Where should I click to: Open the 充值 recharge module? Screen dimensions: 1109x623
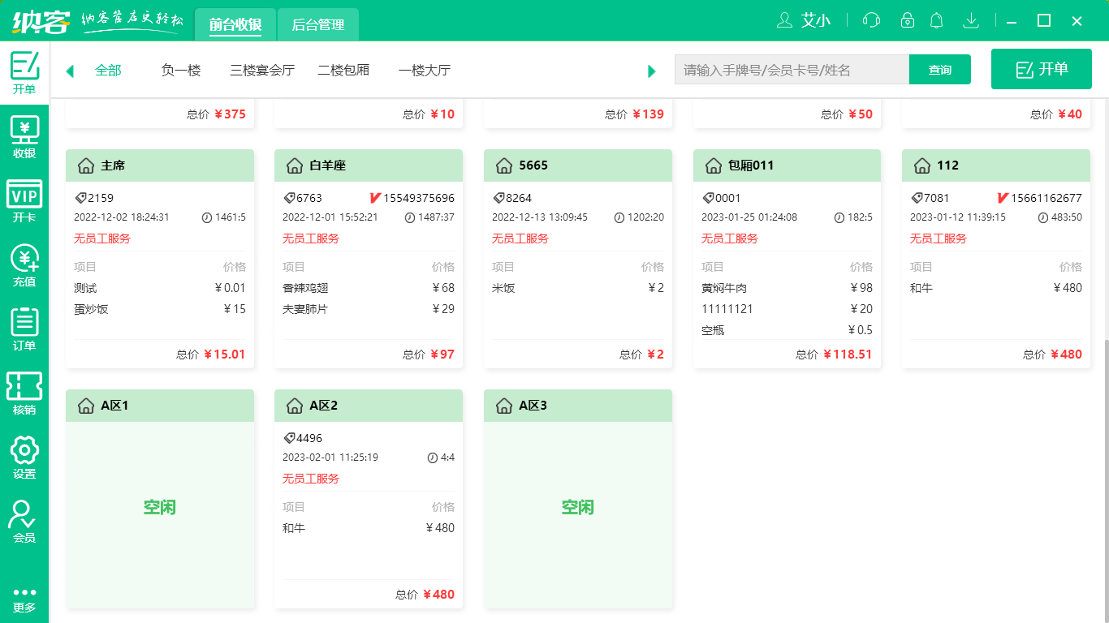click(x=24, y=263)
